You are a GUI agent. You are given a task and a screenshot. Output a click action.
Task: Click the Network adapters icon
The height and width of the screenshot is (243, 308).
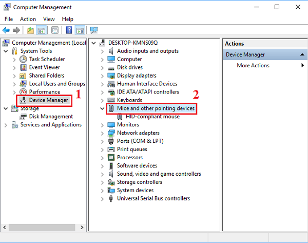(x=111, y=133)
